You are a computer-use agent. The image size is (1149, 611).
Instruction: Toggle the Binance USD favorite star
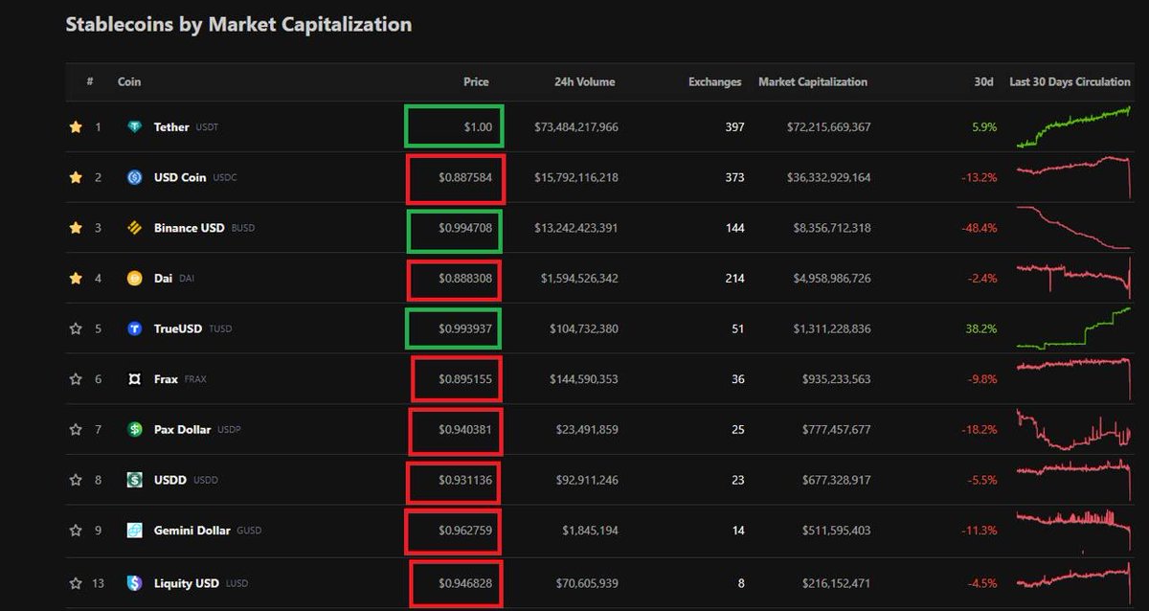point(76,228)
